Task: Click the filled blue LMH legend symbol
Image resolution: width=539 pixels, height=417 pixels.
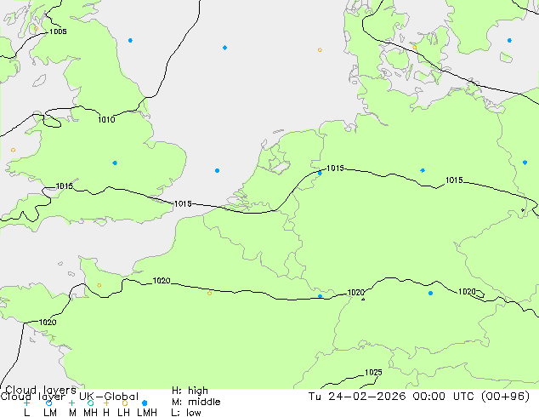Action: tap(145, 403)
